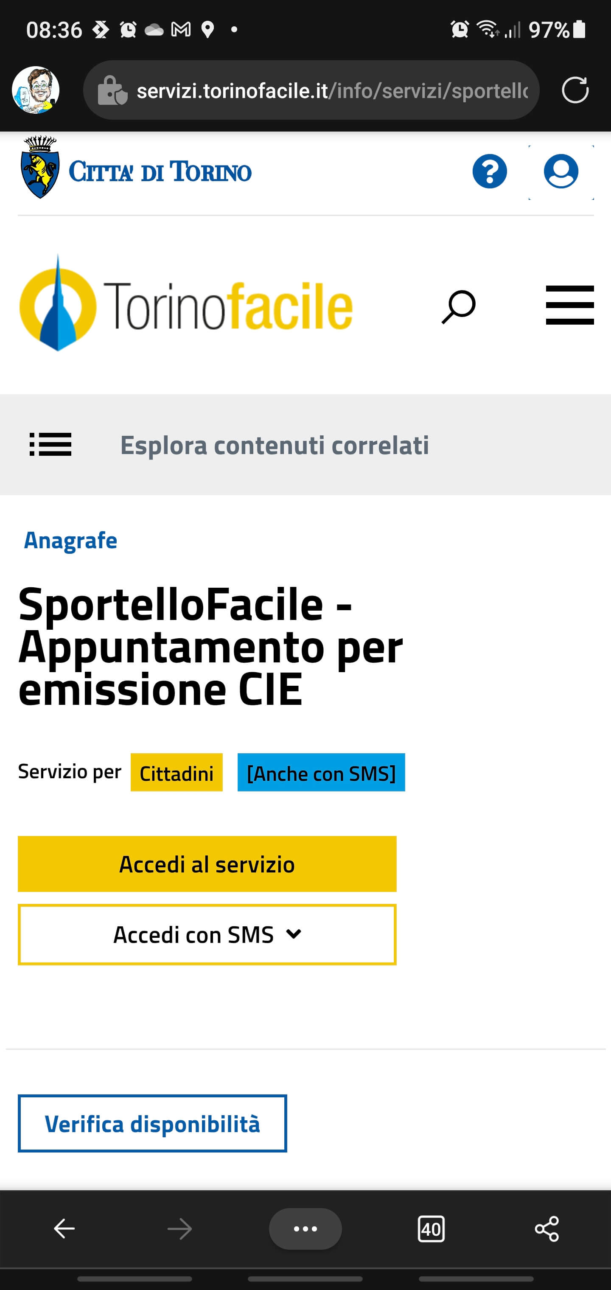Tap the Città di Torino crest logo
The height and width of the screenshot is (1290, 611).
click(40, 168)
